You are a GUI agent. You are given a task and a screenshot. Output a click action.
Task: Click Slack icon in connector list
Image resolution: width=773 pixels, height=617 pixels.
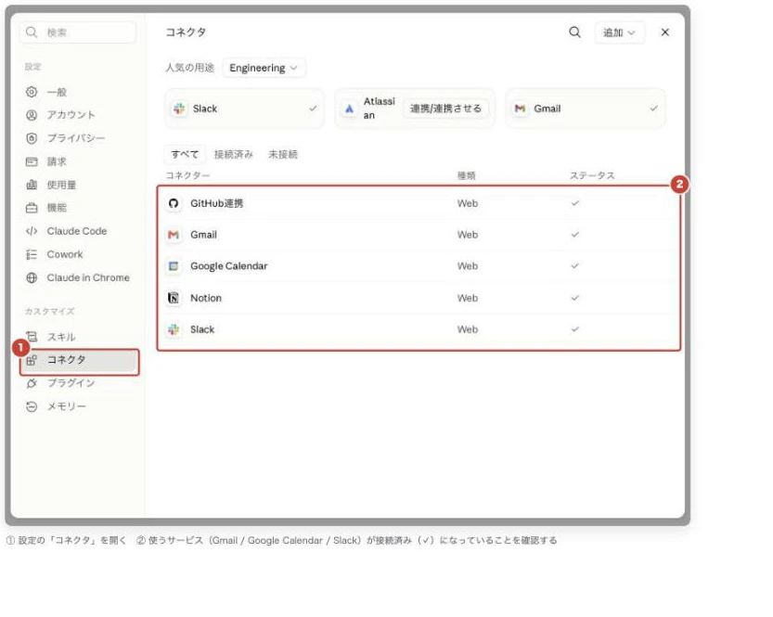[x=173, y=329]
